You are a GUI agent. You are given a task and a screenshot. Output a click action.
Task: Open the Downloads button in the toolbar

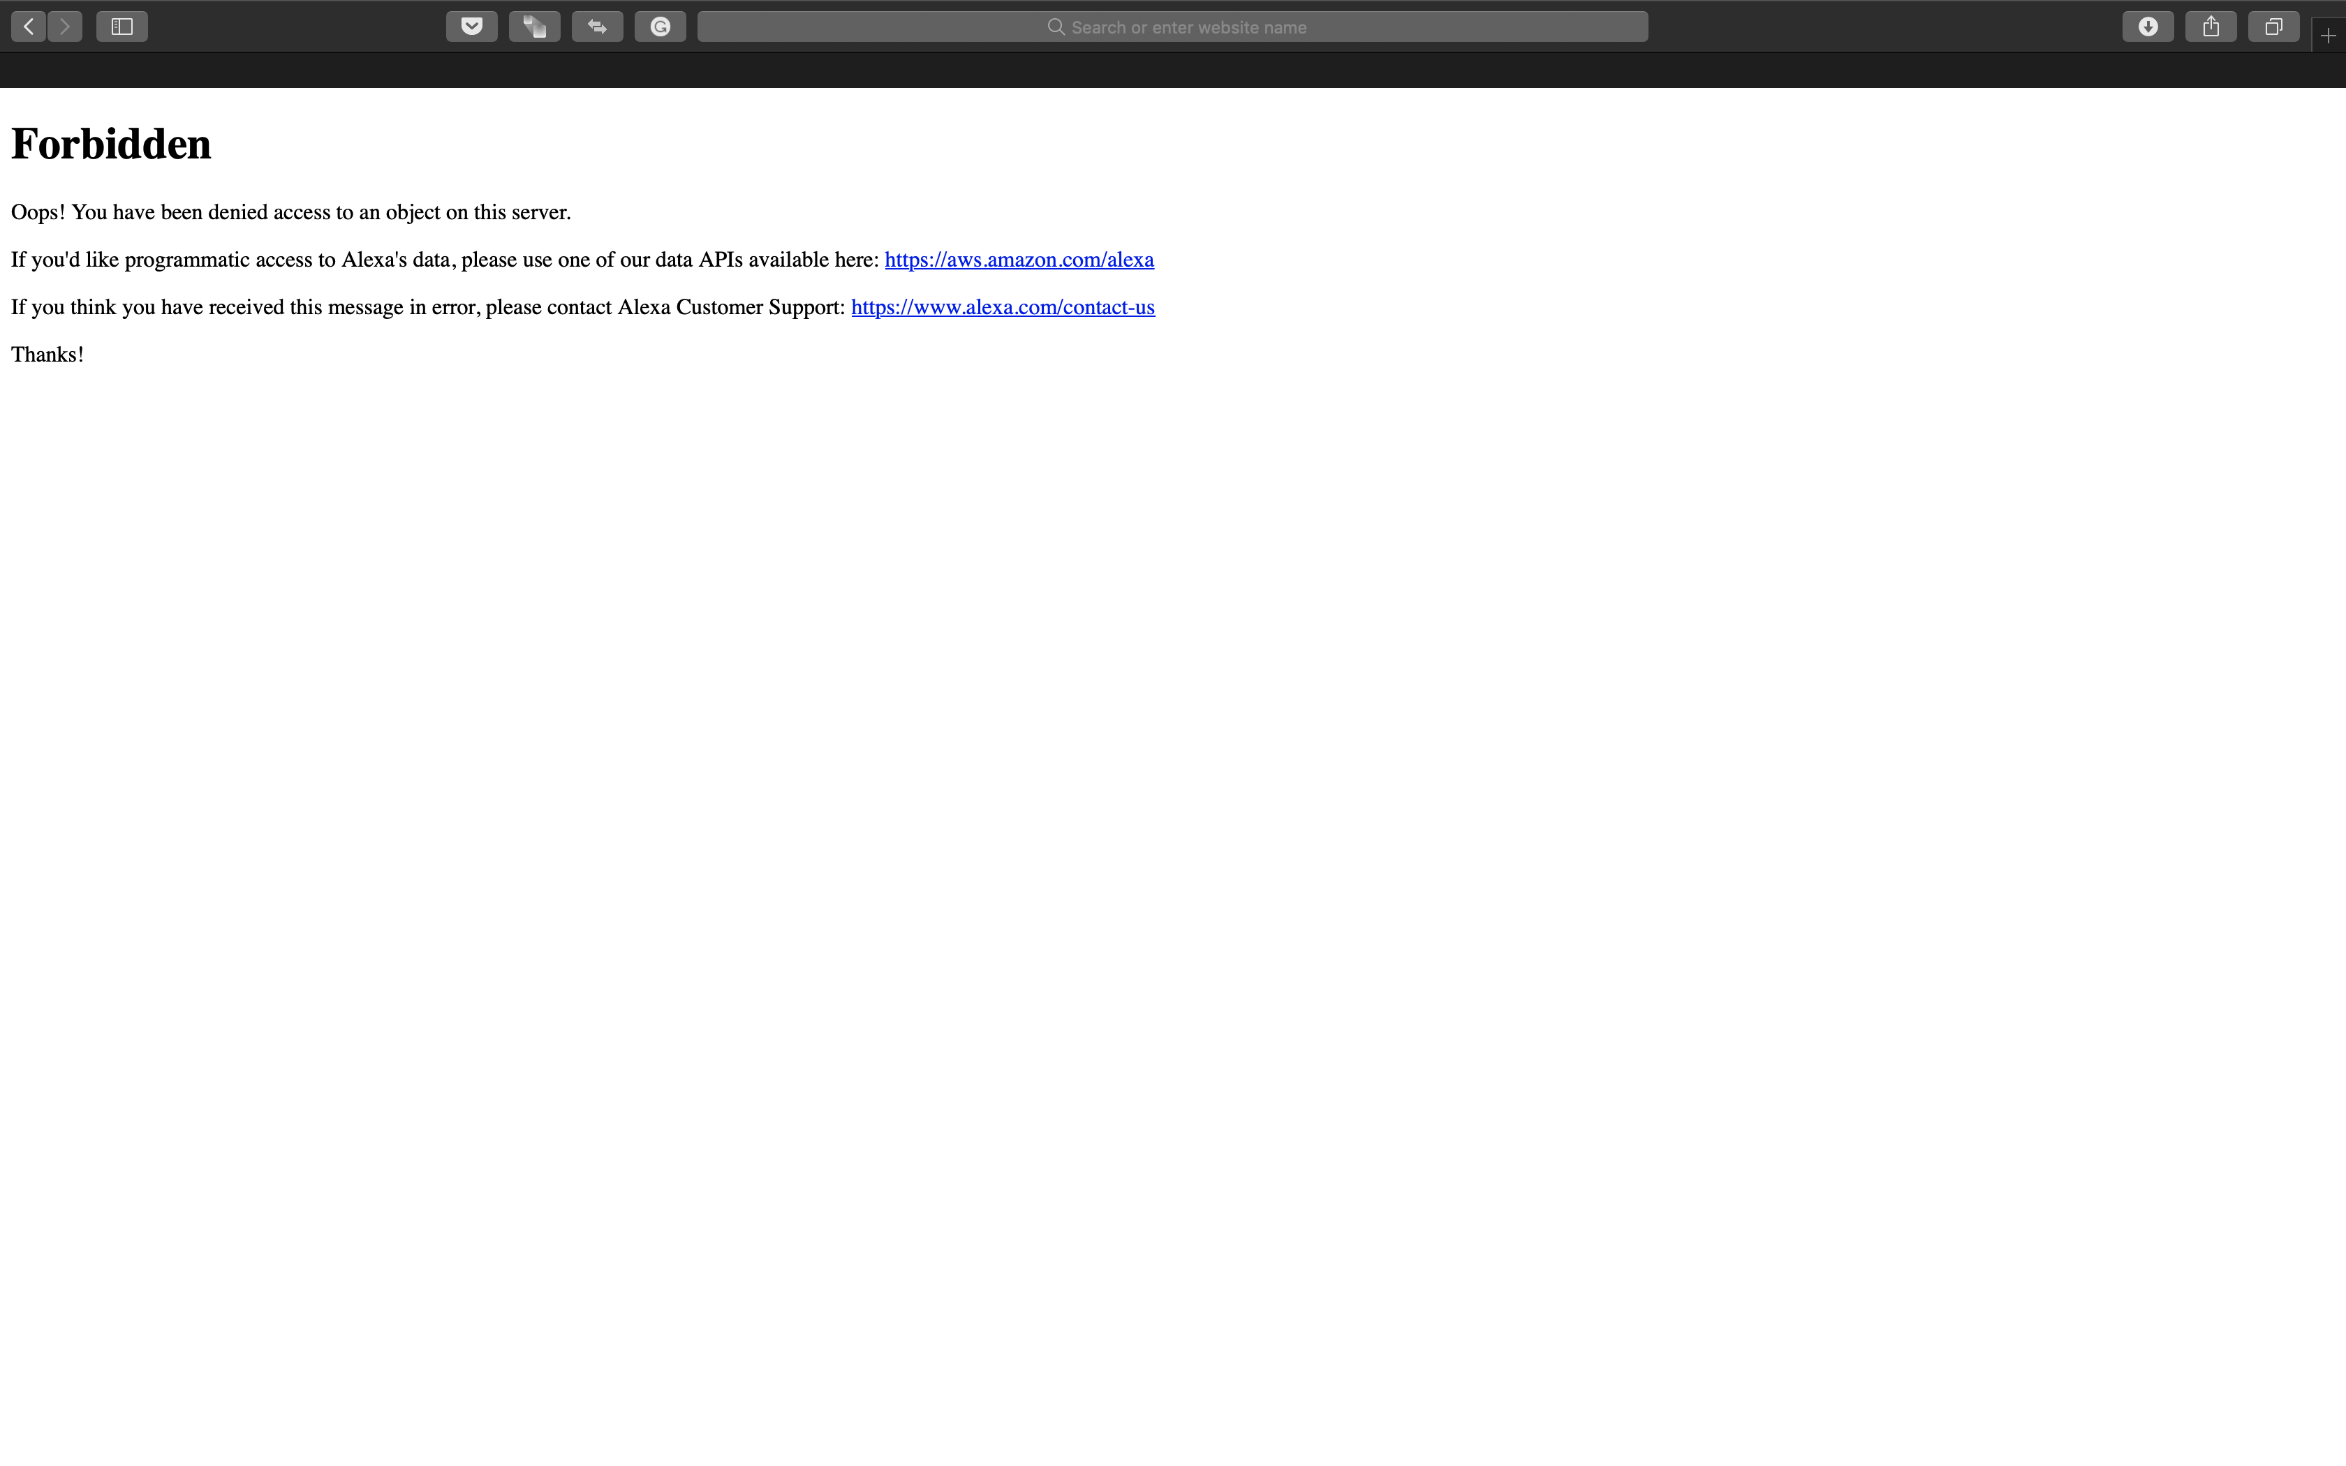coord(2147,27)
